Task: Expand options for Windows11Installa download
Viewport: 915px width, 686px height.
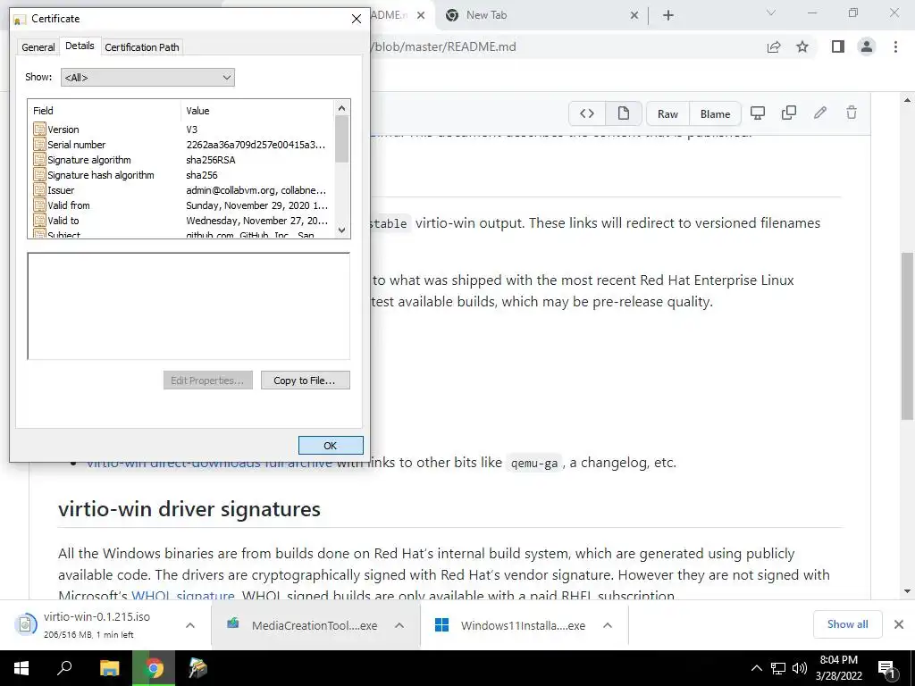Action: click(x=608, y=625)
